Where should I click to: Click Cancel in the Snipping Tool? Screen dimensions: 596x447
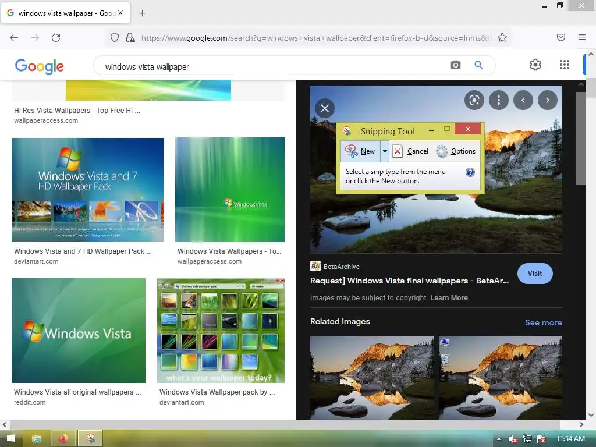pyautogui.click(x=410, y=151)
